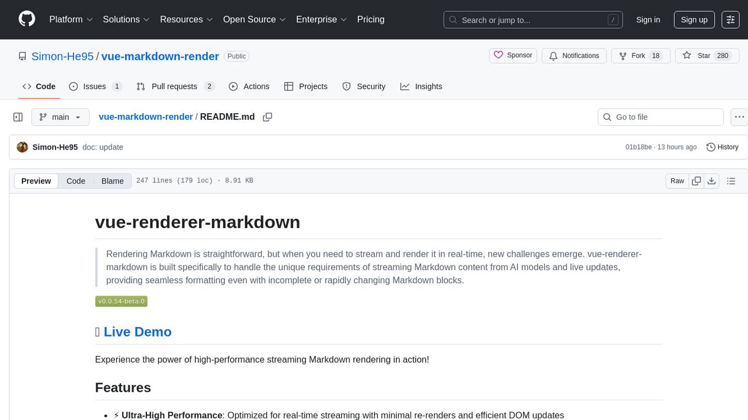Focus the Search or jump to field
748x420 pixels.
point(533,20)
